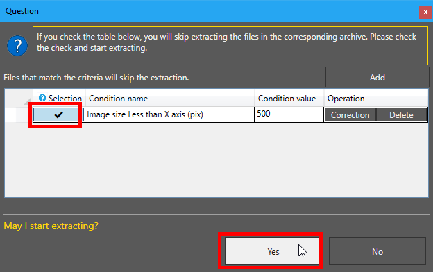433x272 pixels.
Task: Click the yellow-bordered instruction message box
Action: pyautogui.click(x=230, y=46)
